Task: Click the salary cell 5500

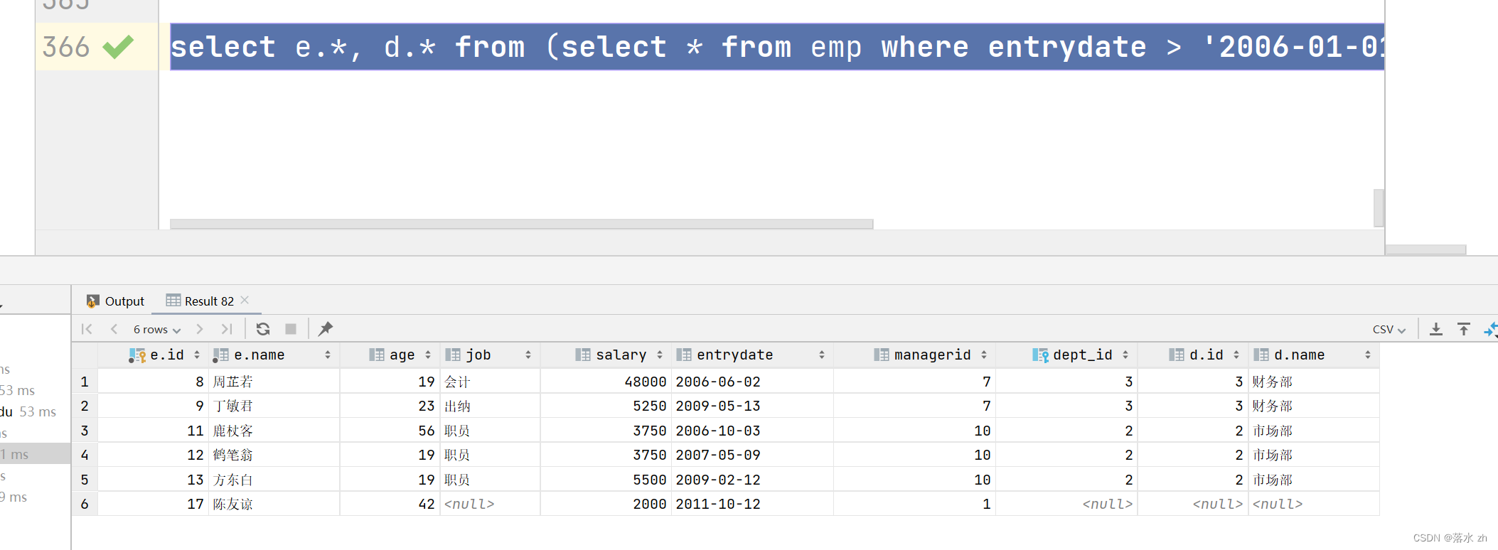Action: 606,480
